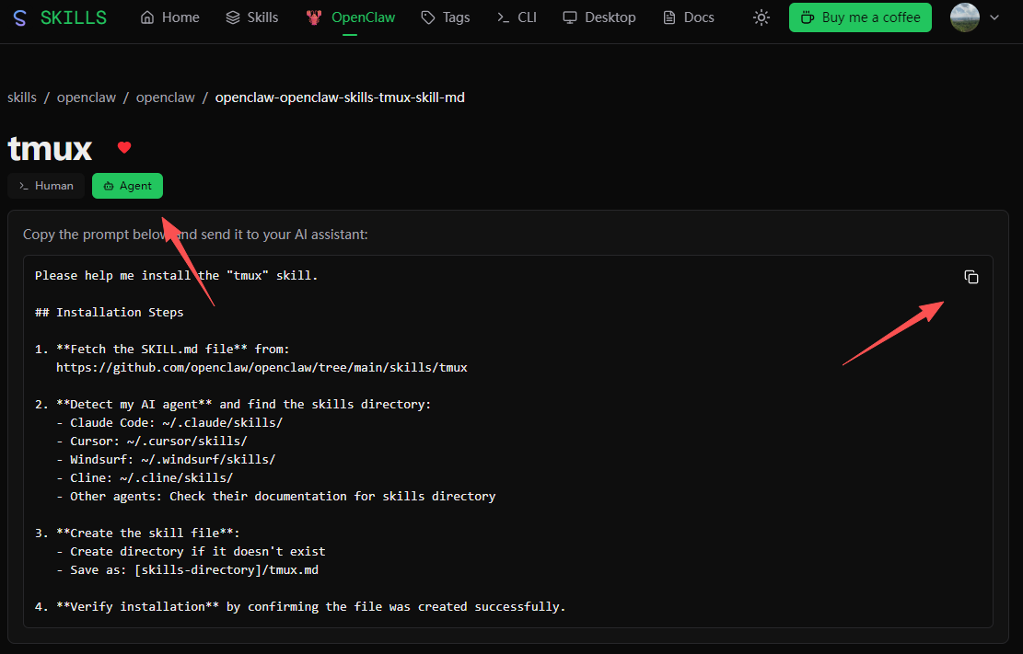Expand the user account dropdown chevron

click(x=994, y=17)
